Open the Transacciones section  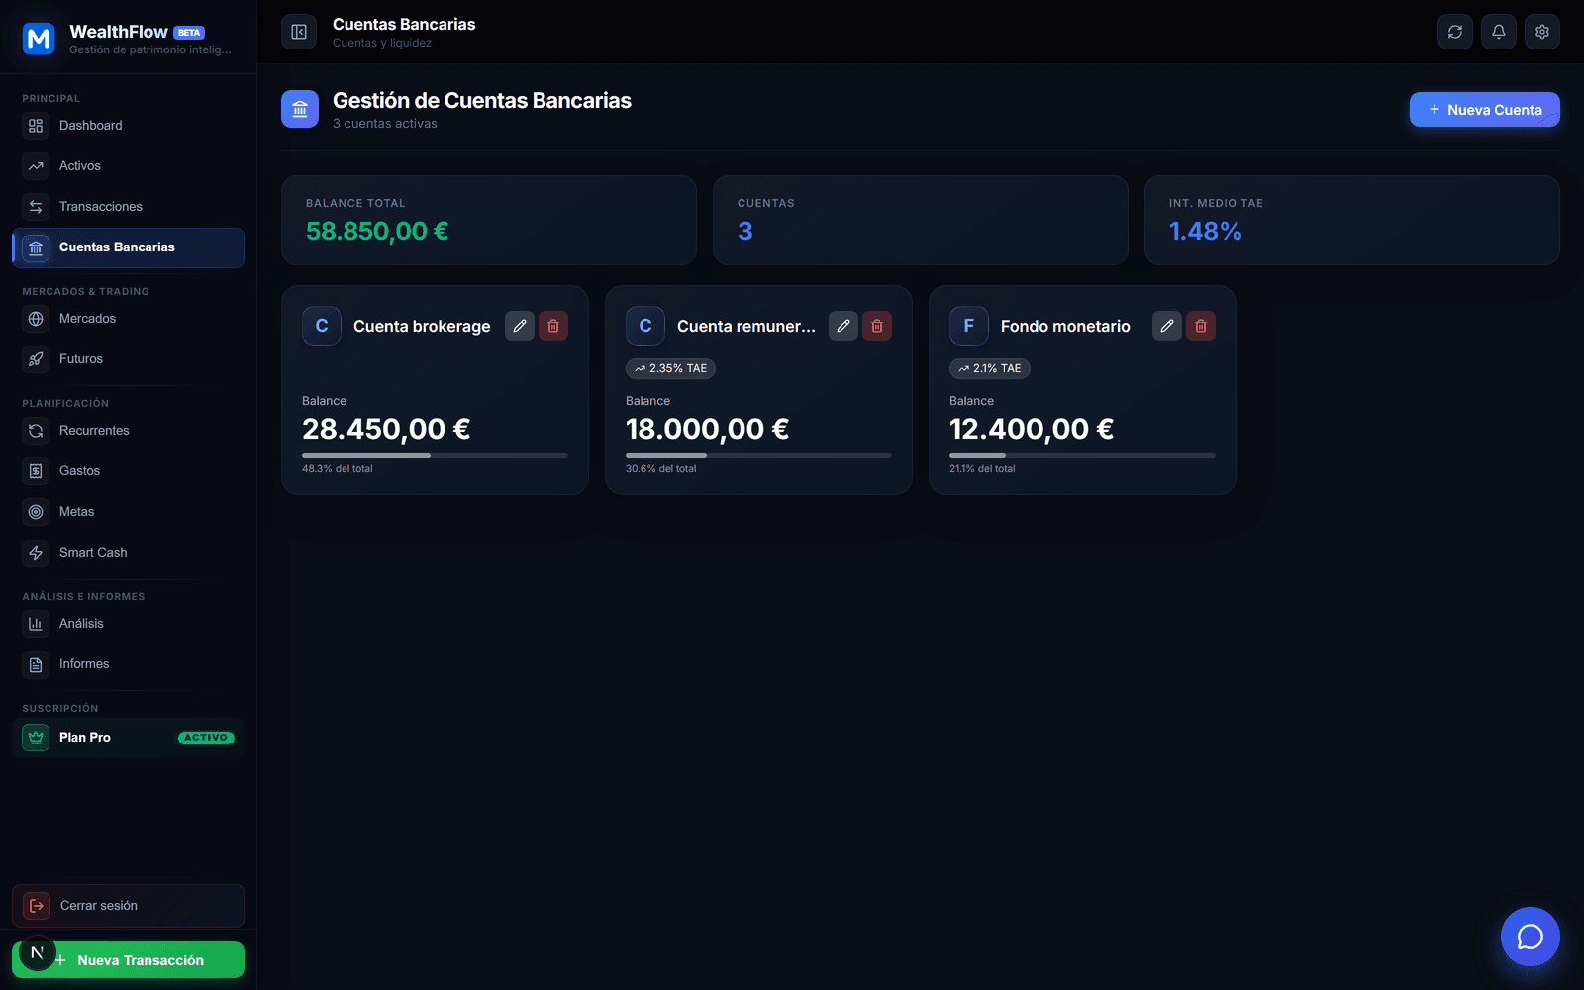coord(128,207)
